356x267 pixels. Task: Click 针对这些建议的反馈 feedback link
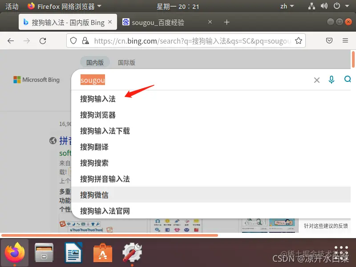coord(326,226)
